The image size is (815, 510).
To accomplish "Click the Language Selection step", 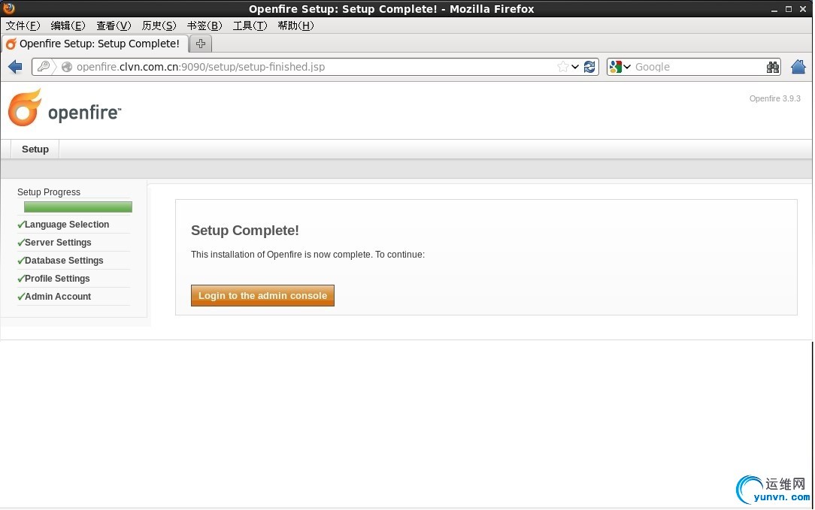I will [x=67, y=225].
